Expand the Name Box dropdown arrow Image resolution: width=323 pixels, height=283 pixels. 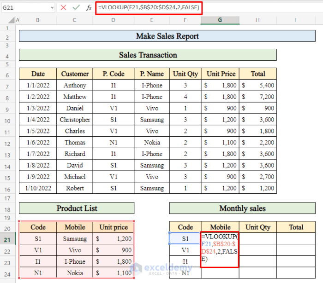tap(52, 8)
